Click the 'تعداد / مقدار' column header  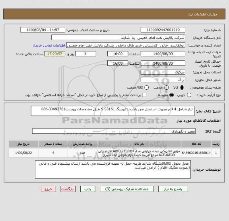point(53,144)
